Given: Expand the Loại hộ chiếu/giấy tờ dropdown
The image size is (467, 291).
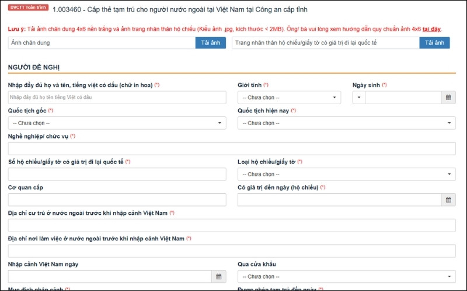Looking at the screenshot, I should click(346, 174).
